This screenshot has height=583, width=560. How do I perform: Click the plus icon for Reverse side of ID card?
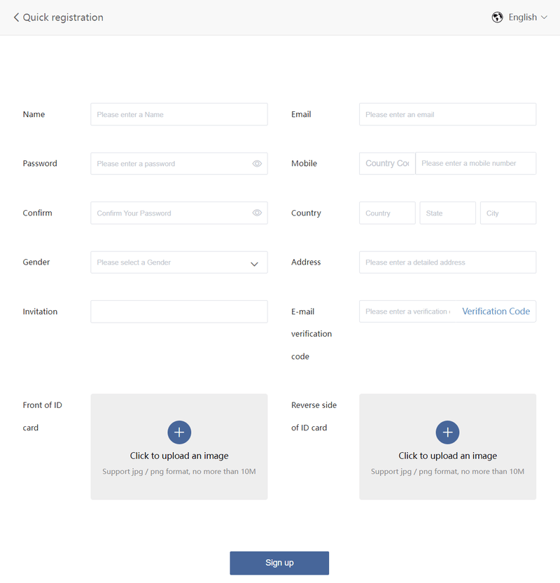pyautogui.click(x=447, y=433)
